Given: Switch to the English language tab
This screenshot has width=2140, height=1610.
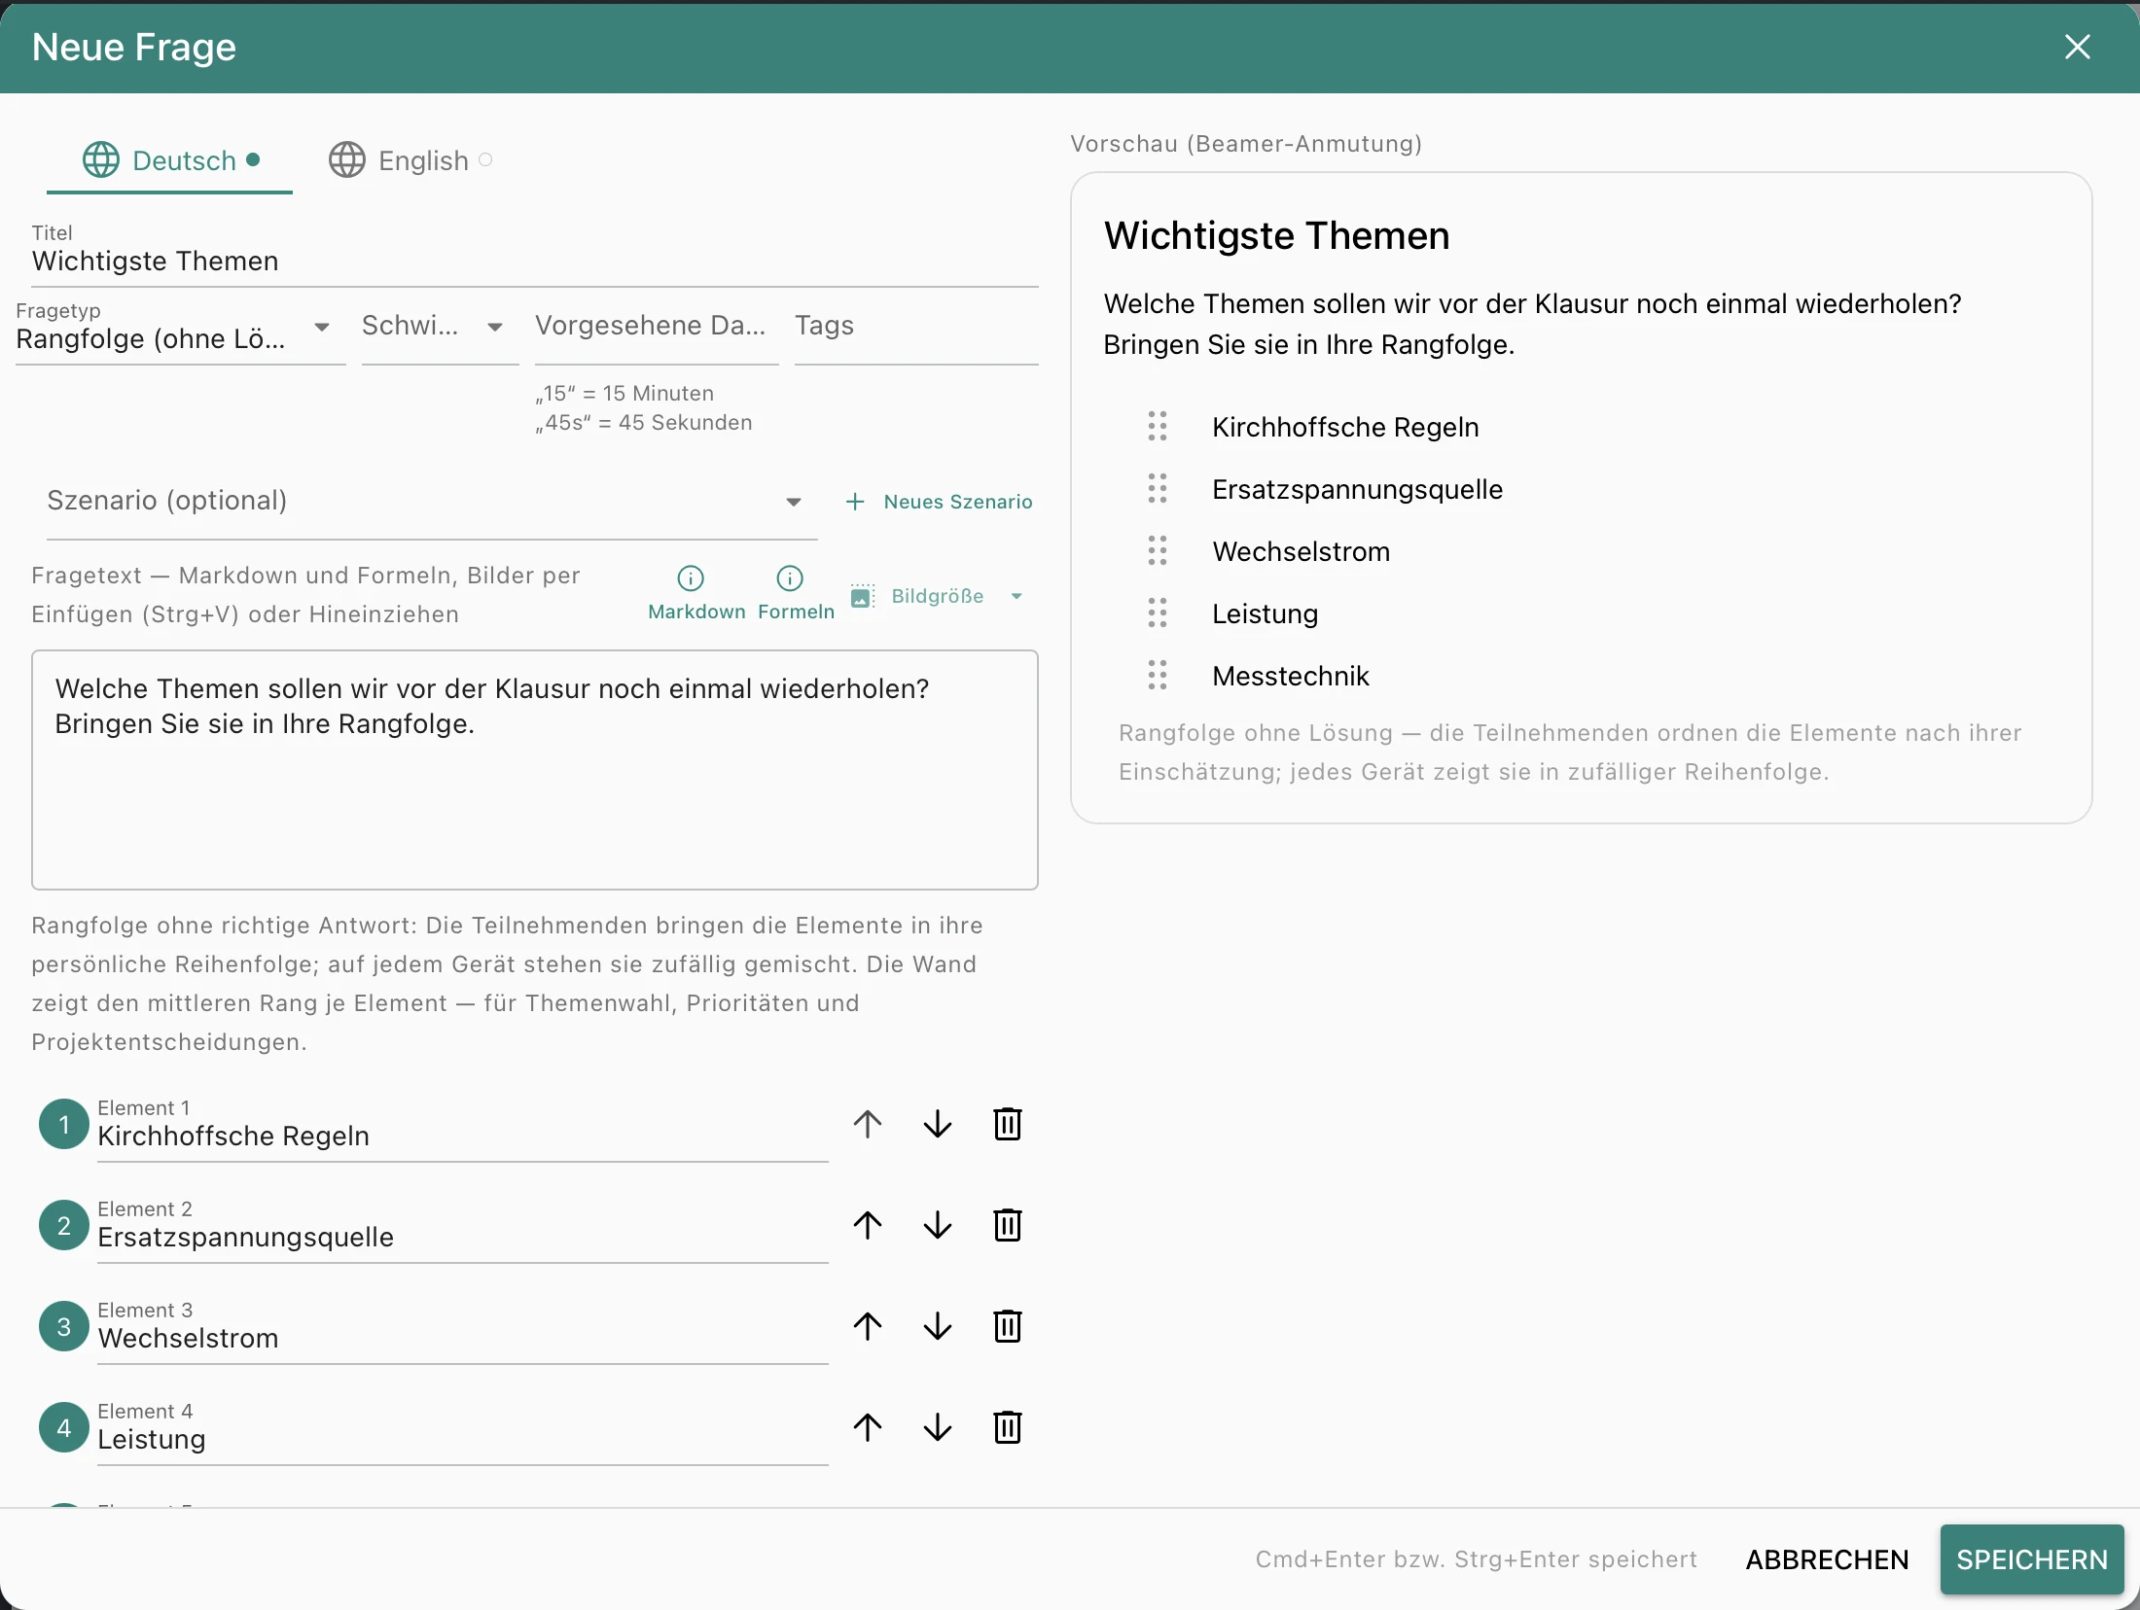Looking at the screenshot, I should pyautogui.click(x=410, y=160).
